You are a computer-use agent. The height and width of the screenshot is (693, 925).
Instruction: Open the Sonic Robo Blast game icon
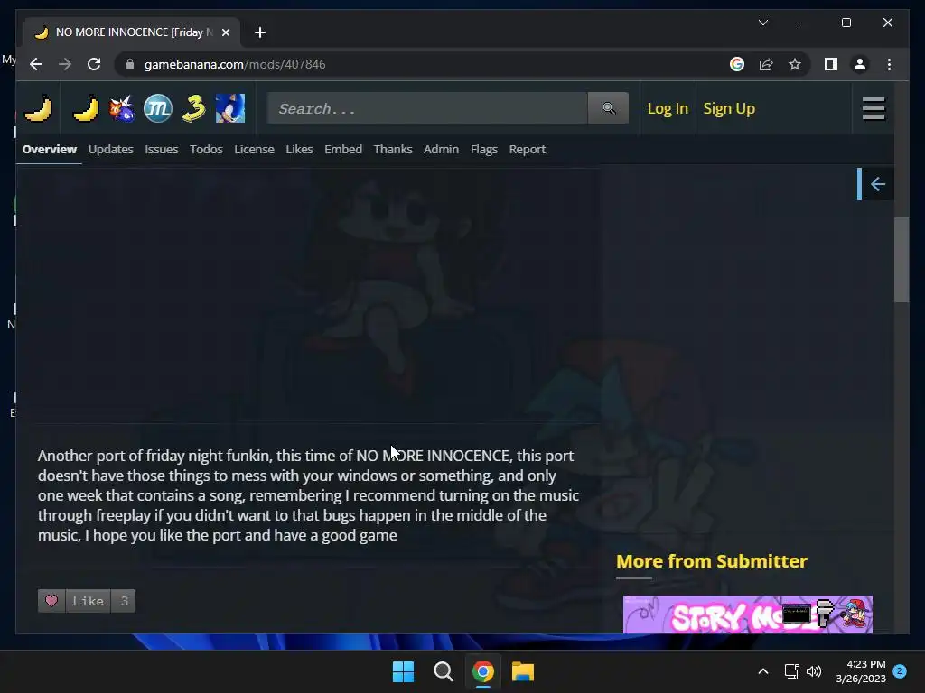click(x=122, y=108)
